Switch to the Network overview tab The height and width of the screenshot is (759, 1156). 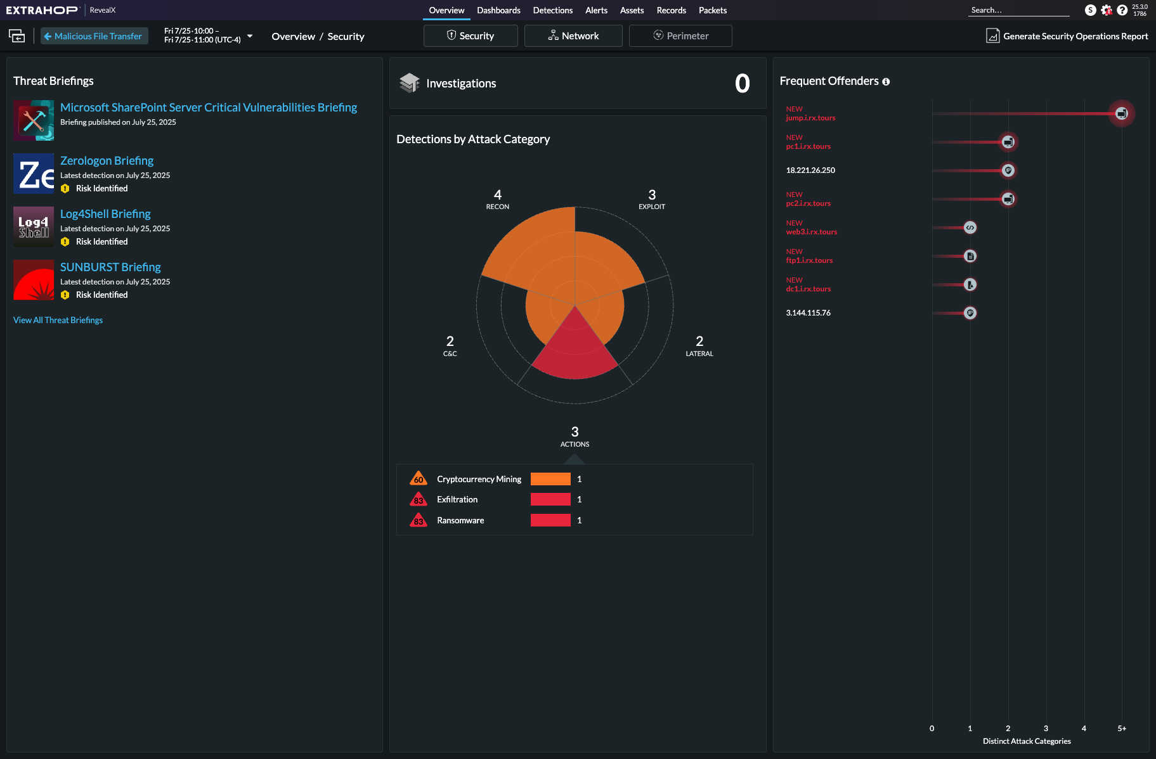click(x=573, y=36)
